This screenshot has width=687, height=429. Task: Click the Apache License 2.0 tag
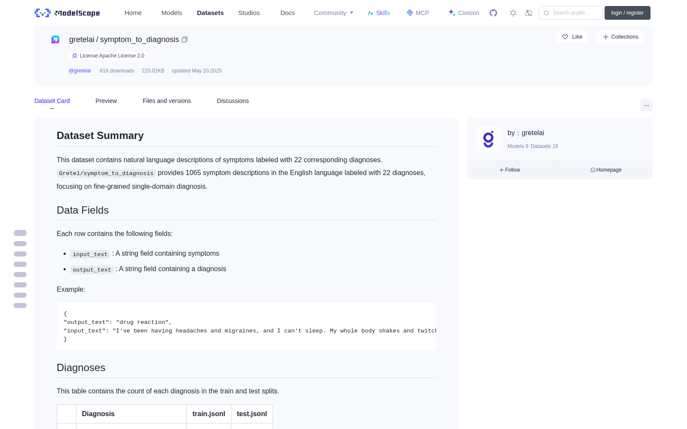(x=108, y=56)
